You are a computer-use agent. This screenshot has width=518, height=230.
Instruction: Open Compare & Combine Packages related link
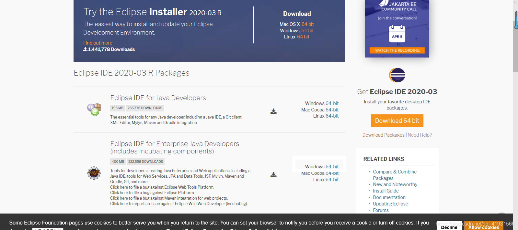[395, 175]
